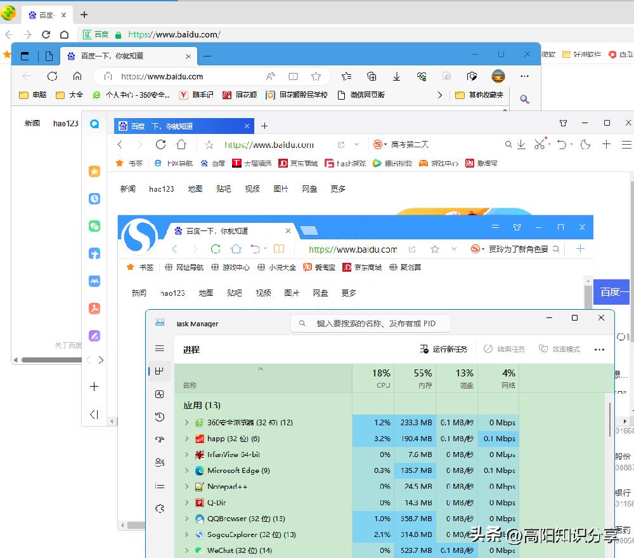Open new tab in QQ Browser
Screen dimensions: 634x558
point(264,126)
